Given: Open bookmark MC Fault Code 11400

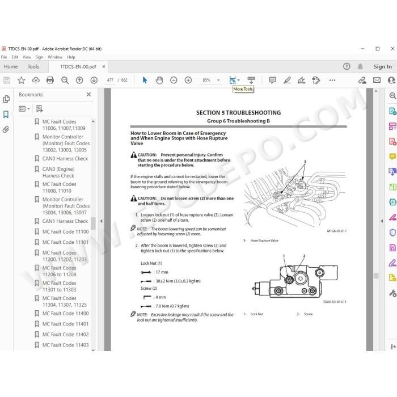Looking at the screenshot, I should (65, 314).
